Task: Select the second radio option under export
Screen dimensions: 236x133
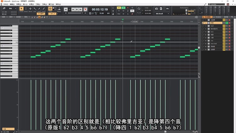Action: (x=3, y=14)
